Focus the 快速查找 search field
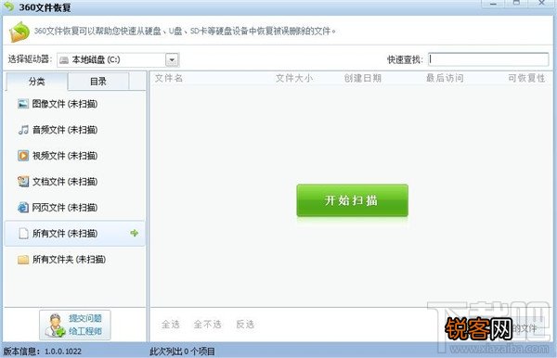The height and width of the screenshot is (358, 557). click(x=488, y=59)
